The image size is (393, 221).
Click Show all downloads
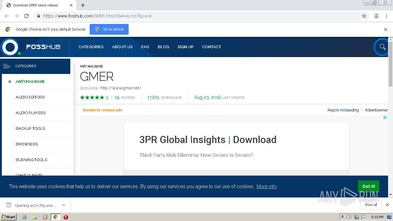371,205
